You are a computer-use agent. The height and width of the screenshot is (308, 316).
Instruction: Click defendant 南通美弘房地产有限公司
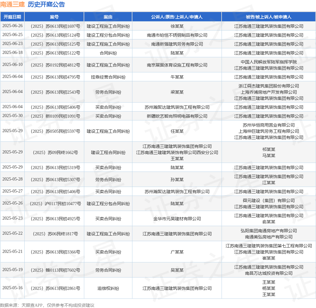point(269,237)
